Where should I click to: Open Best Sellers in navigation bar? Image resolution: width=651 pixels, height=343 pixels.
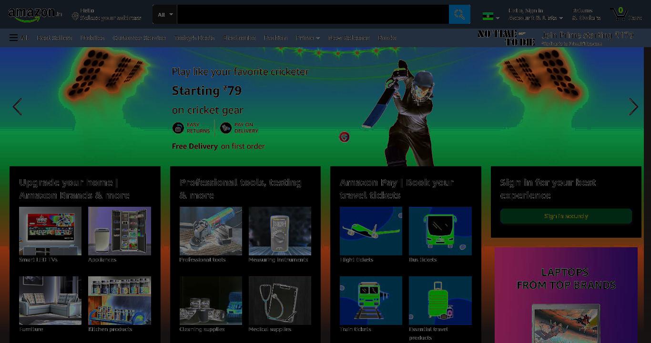click(x=55, y=38)
